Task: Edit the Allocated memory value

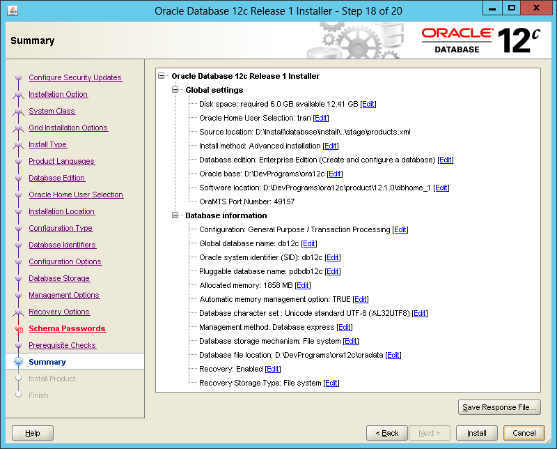Action: [x=303, y=285]
